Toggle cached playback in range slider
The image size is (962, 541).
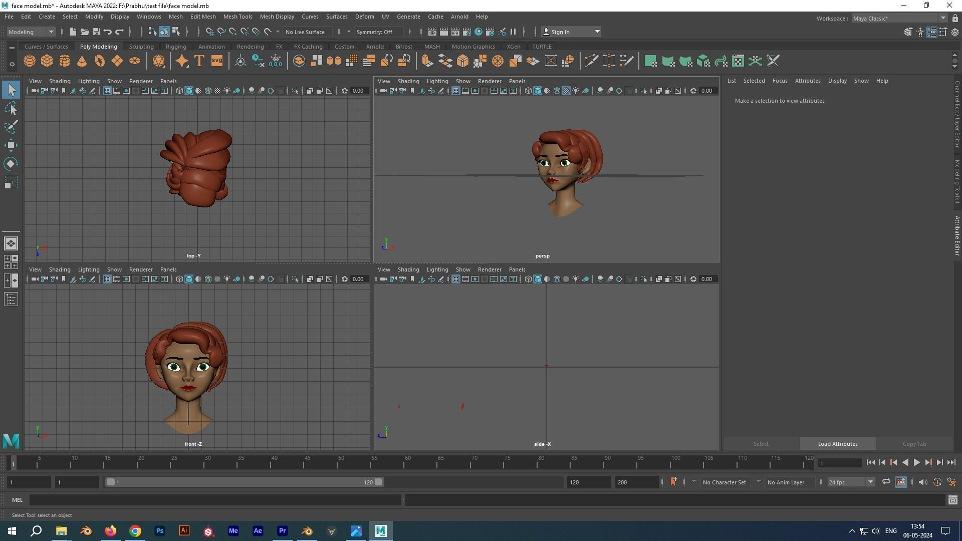901,482
